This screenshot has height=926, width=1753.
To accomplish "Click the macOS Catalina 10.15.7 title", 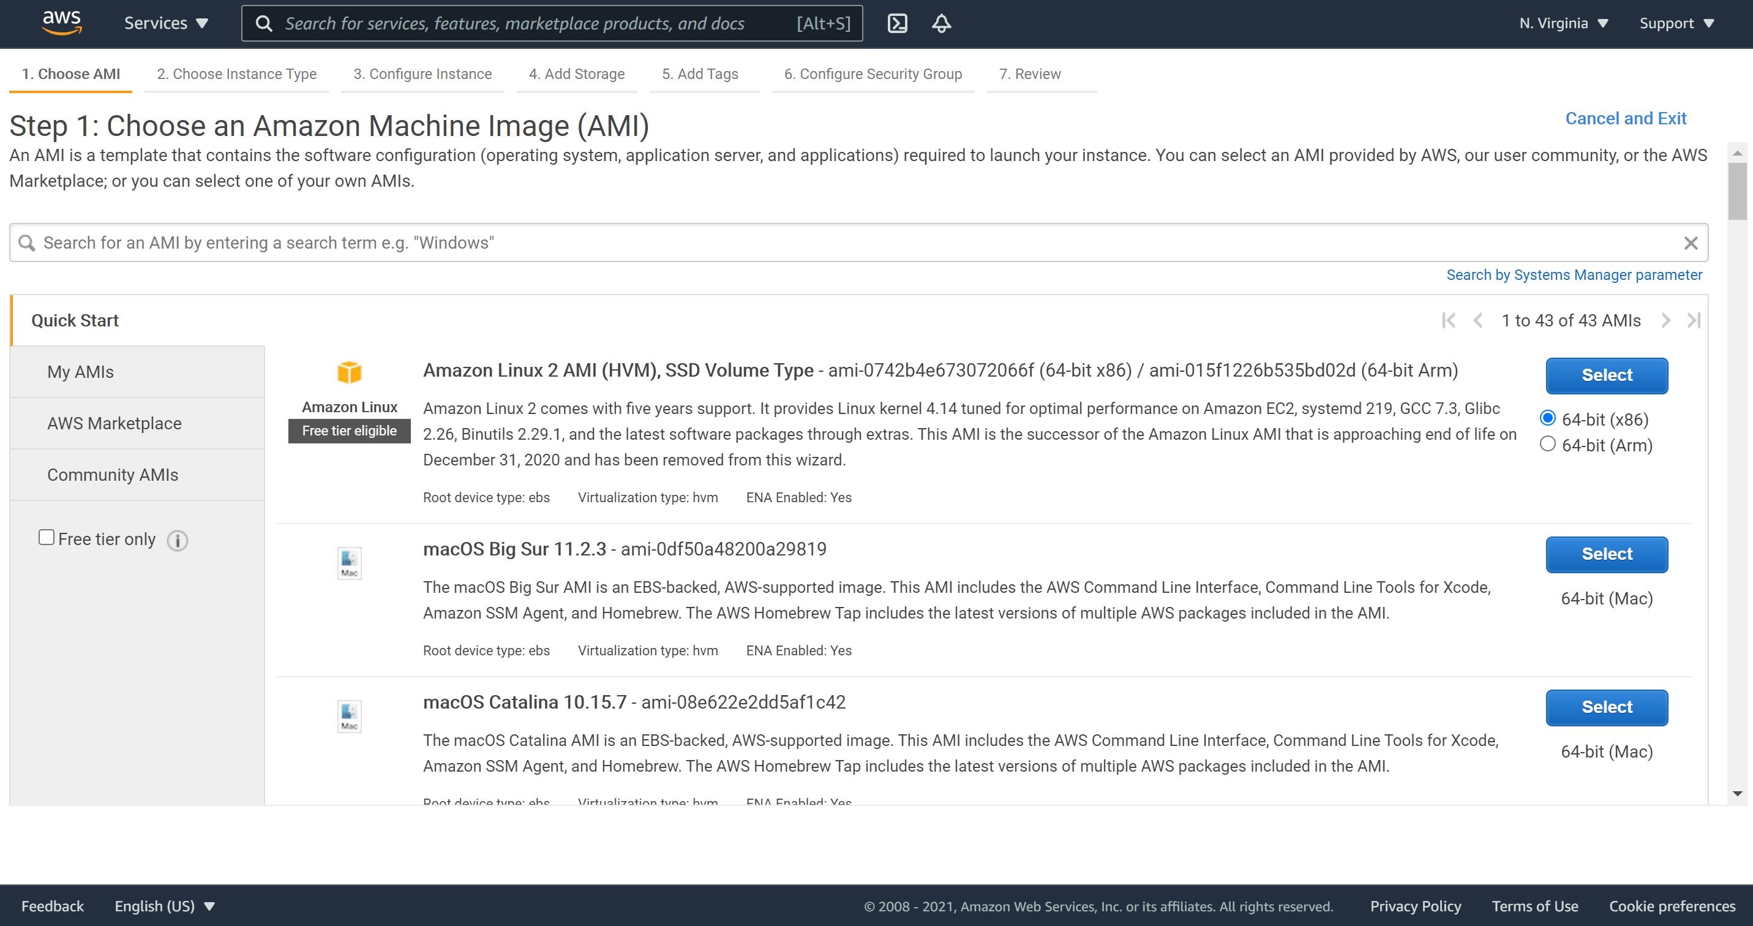I will pos(525,702).
